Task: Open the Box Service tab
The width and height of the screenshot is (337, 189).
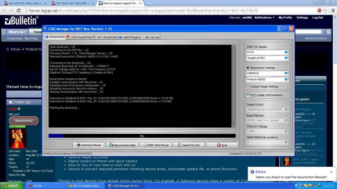Action: tap(150, 37)
